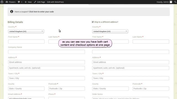
Task: Click the Billing Details heading
Action: point(15,22)
